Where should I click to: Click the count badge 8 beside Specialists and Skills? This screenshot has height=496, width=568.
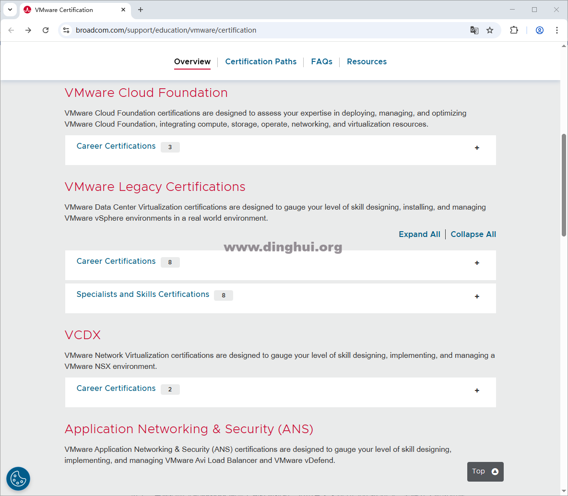point(224,295)
